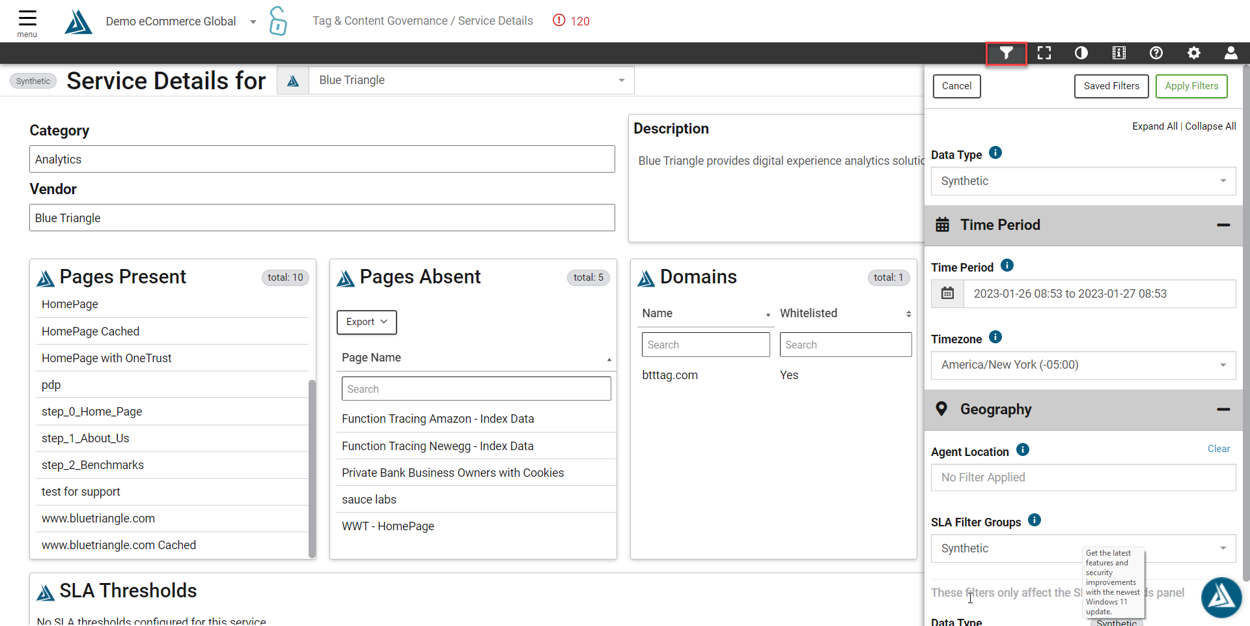Screen dimensions: 1250x626
Task: Click the Cancel button
Action: tap(956, 86)
